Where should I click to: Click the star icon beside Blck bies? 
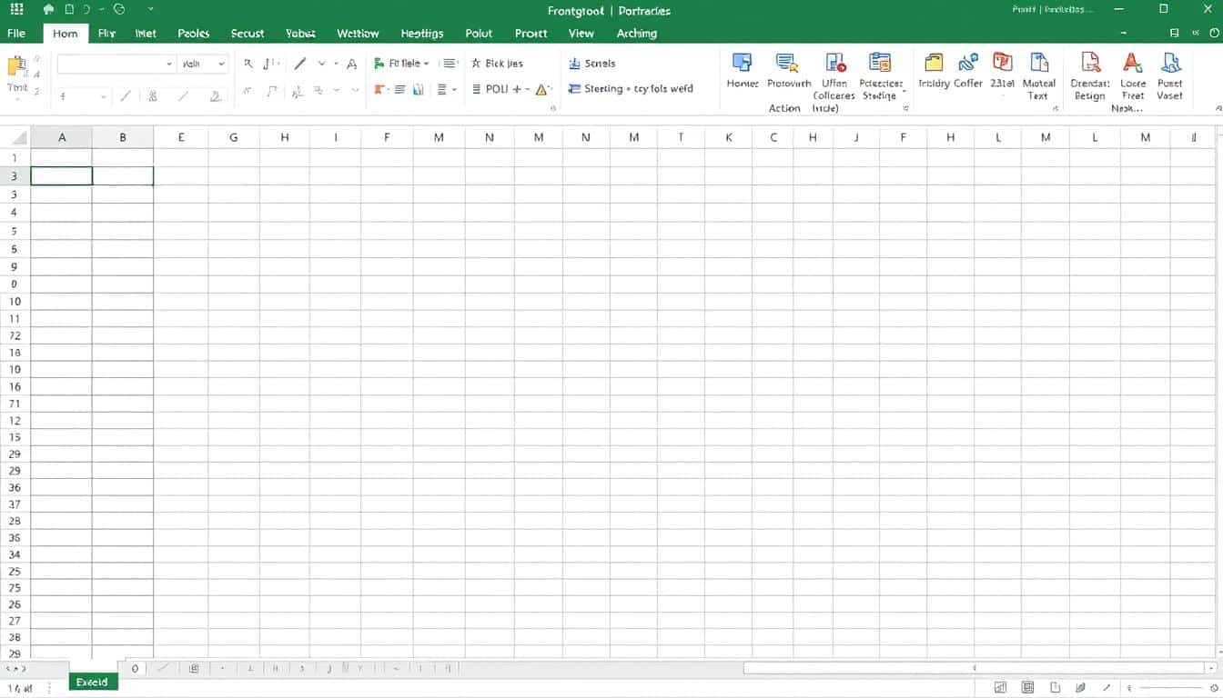(x=476, y=64)
